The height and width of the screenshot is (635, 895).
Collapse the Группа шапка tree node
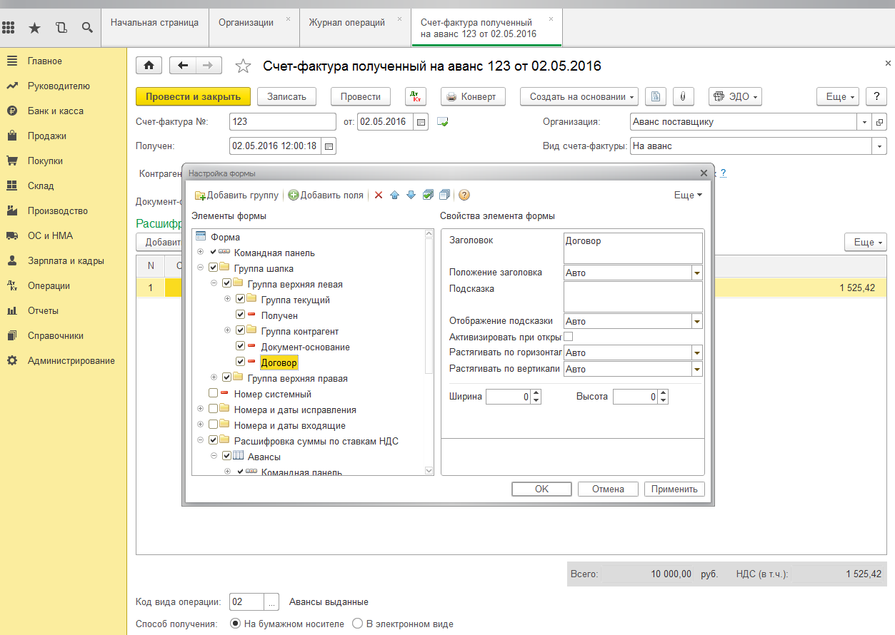[x=200, y=268]
